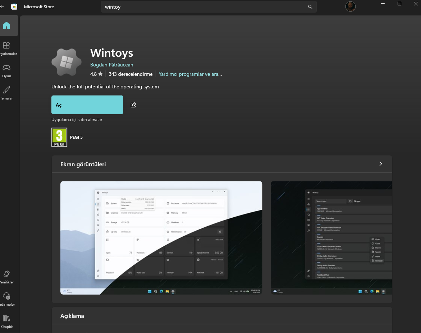
Task: Focus the search box containing wintoy
Action: (x=209, y=7)
